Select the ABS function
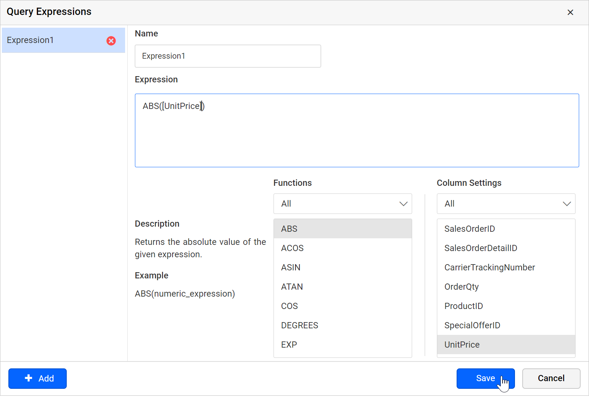 [343, 229]
